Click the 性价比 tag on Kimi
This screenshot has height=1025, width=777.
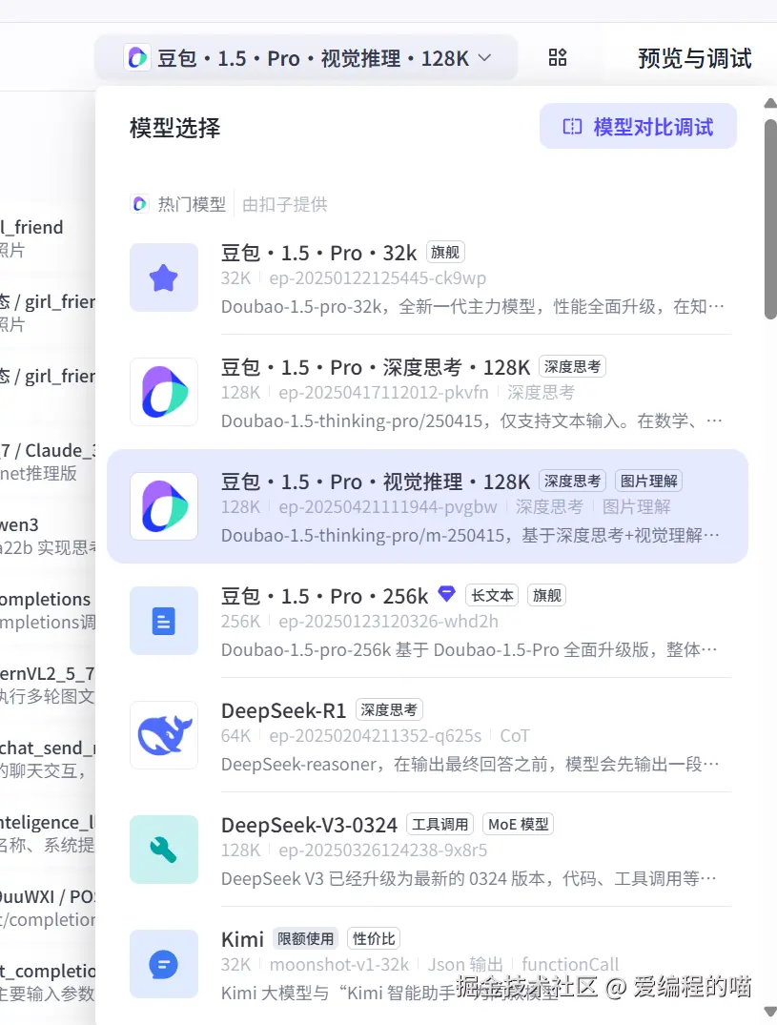point(374,938)
